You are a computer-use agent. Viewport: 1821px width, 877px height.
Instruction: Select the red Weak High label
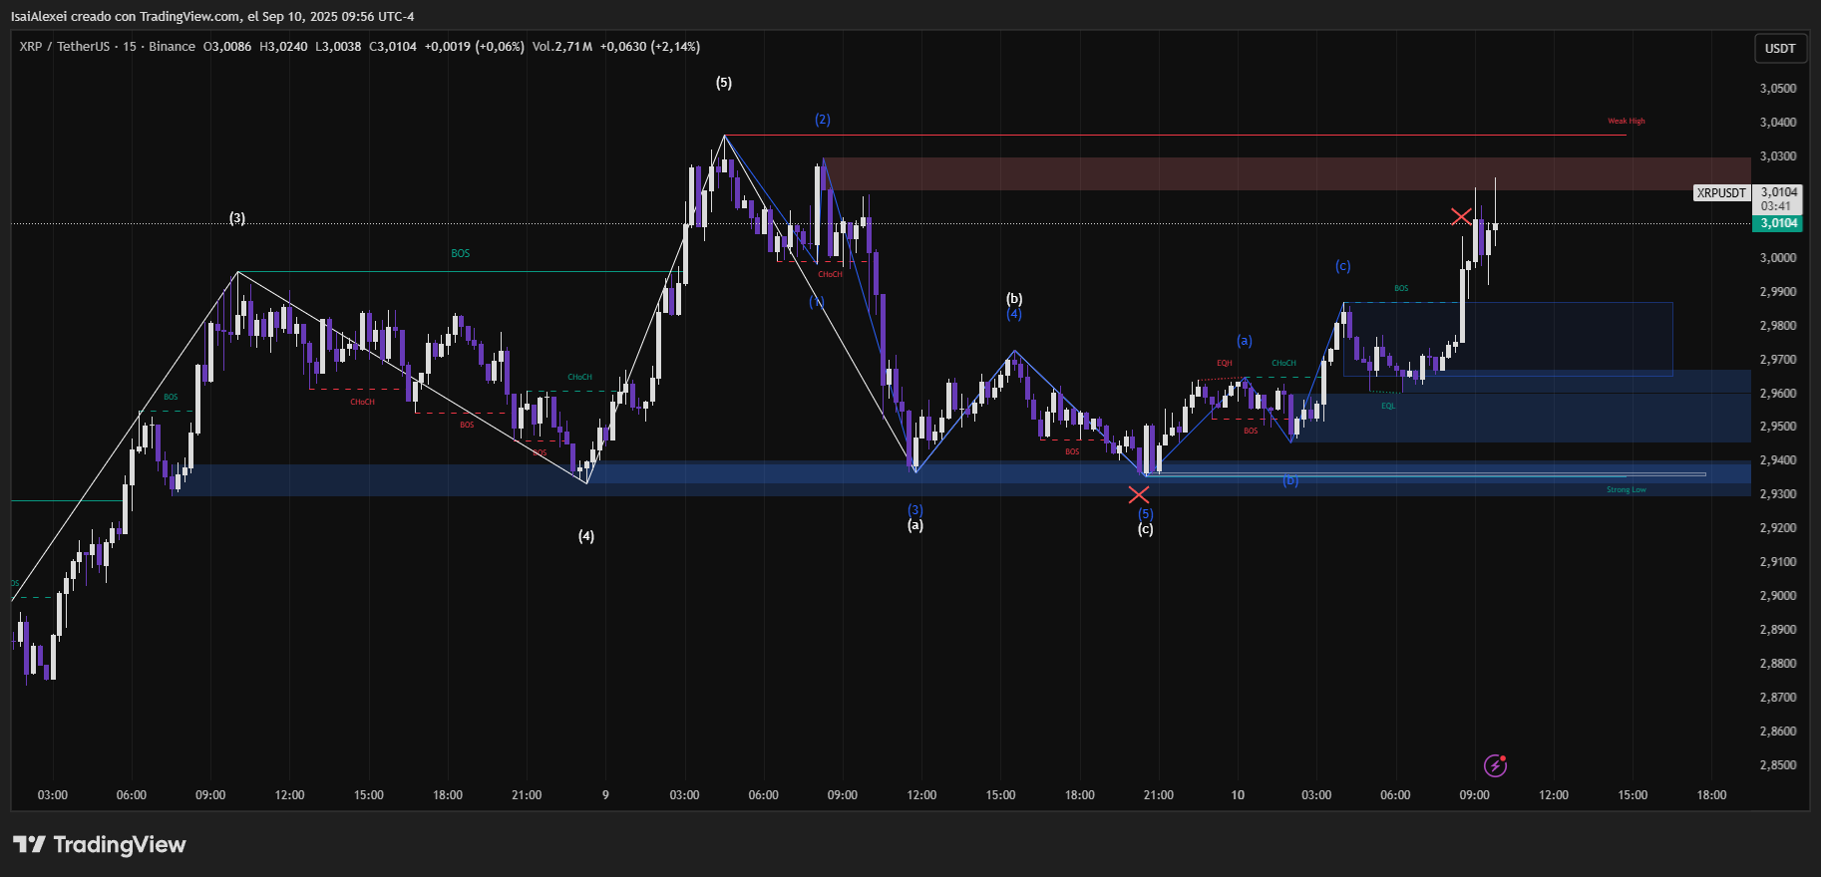click(1626, 122)
